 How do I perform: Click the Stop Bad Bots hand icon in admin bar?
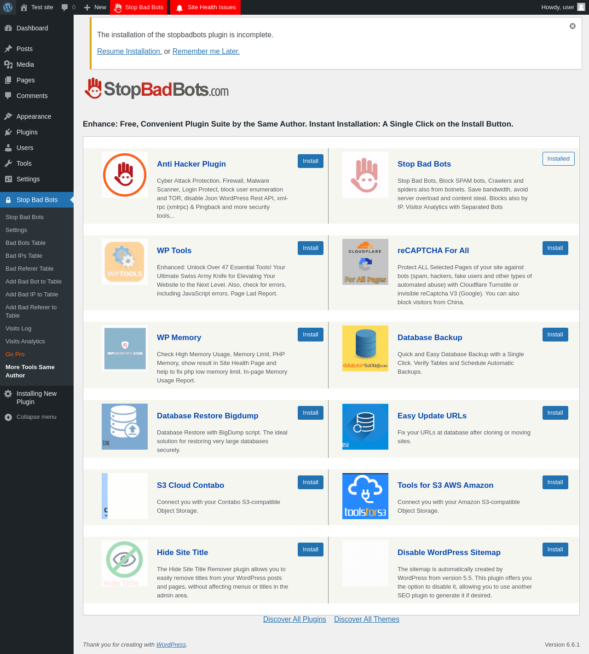point(118,7)
